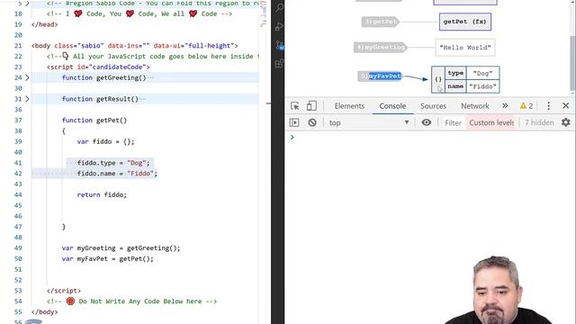Activate the DevTools inspect element picker
Screen dimensions: 576x324
294,106
